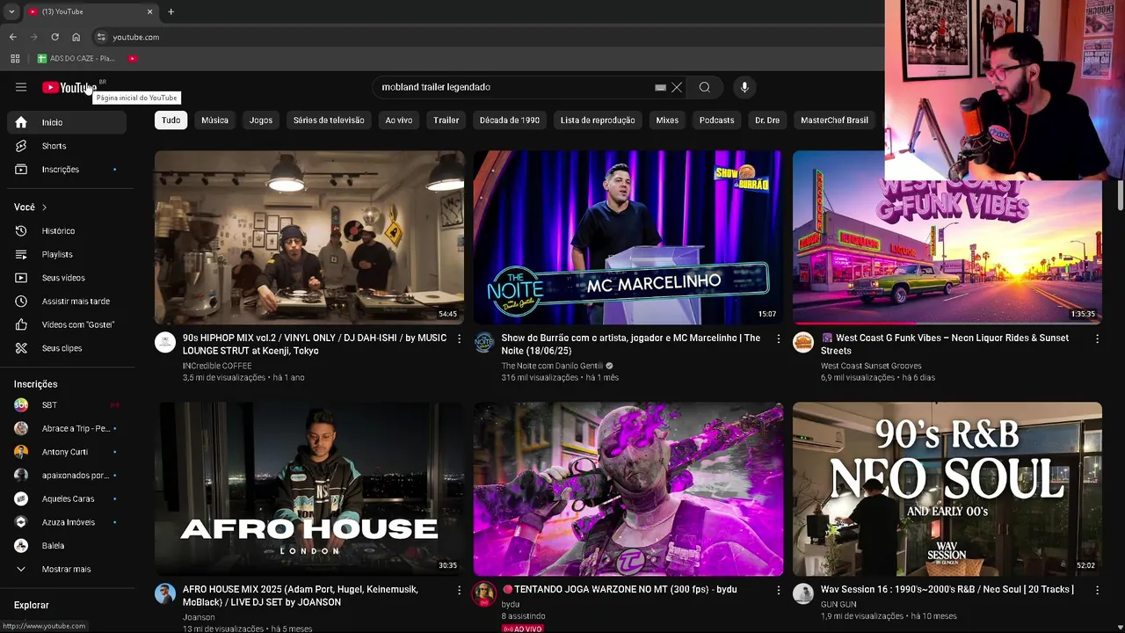Screen dimensions: 1125x633
Task: Open the 90s HIPHOP MIX thumbnail
Action: click(x=309, y=237)
